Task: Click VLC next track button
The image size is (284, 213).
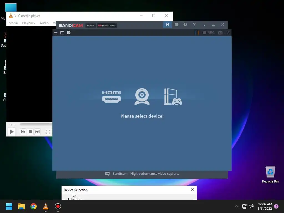Action: pos(37,132)
